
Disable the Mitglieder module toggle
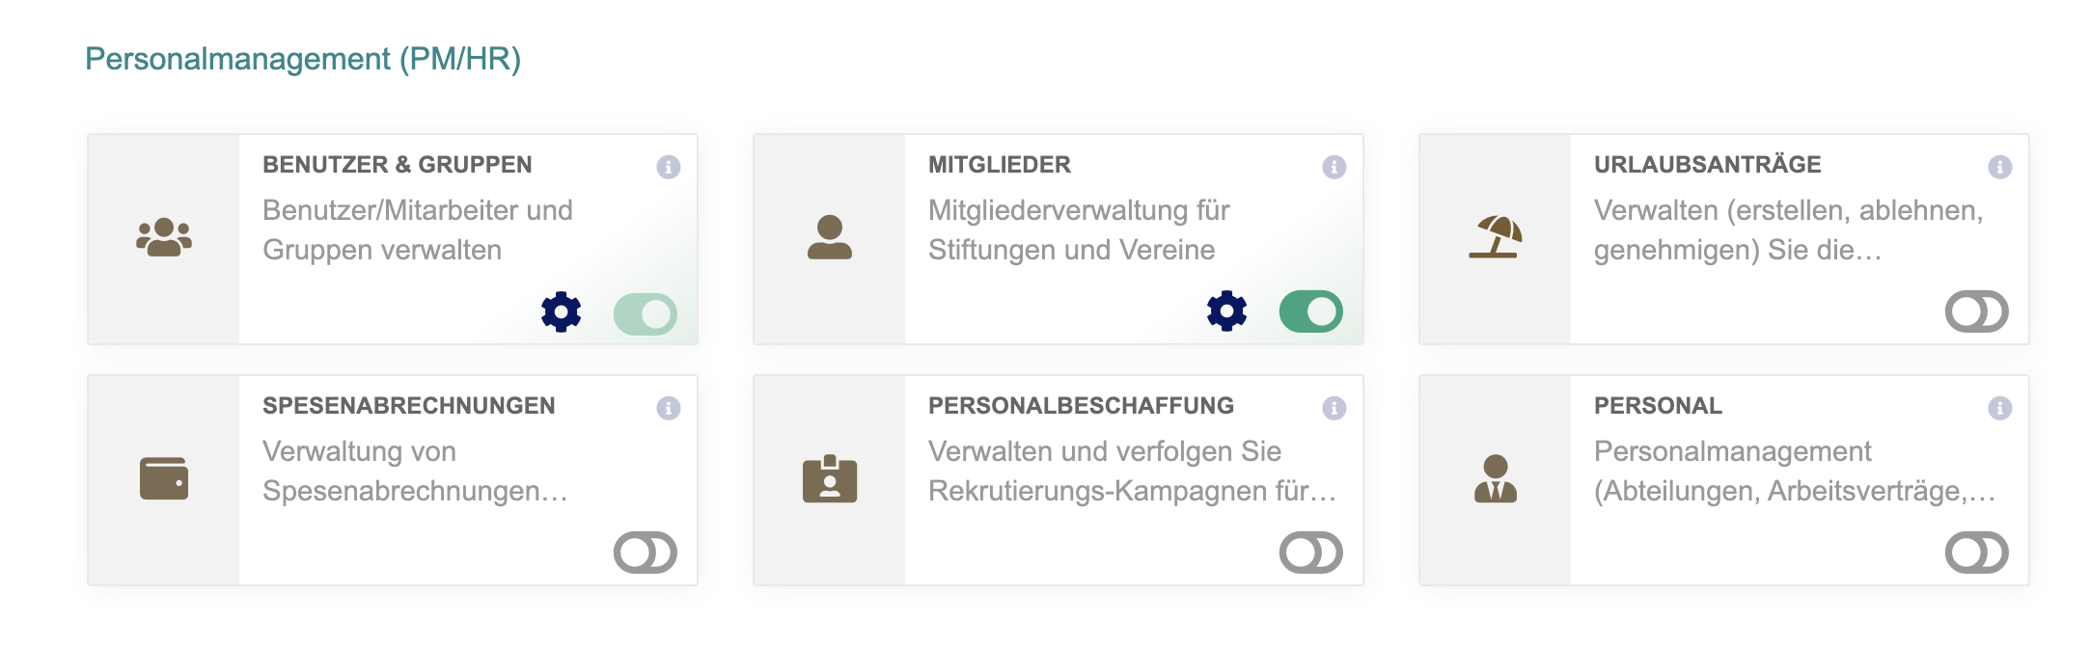[x=1311, y=311]
